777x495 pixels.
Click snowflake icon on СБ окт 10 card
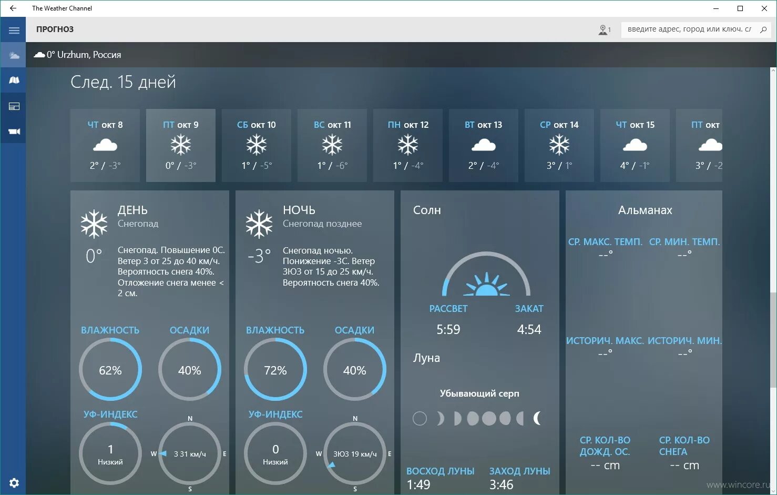click(257, 145)
